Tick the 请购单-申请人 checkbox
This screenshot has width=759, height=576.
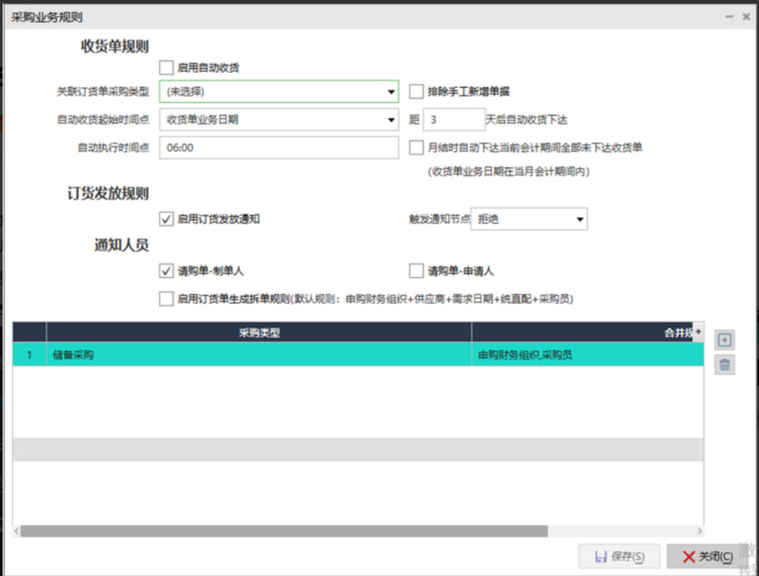click(416, 271)
